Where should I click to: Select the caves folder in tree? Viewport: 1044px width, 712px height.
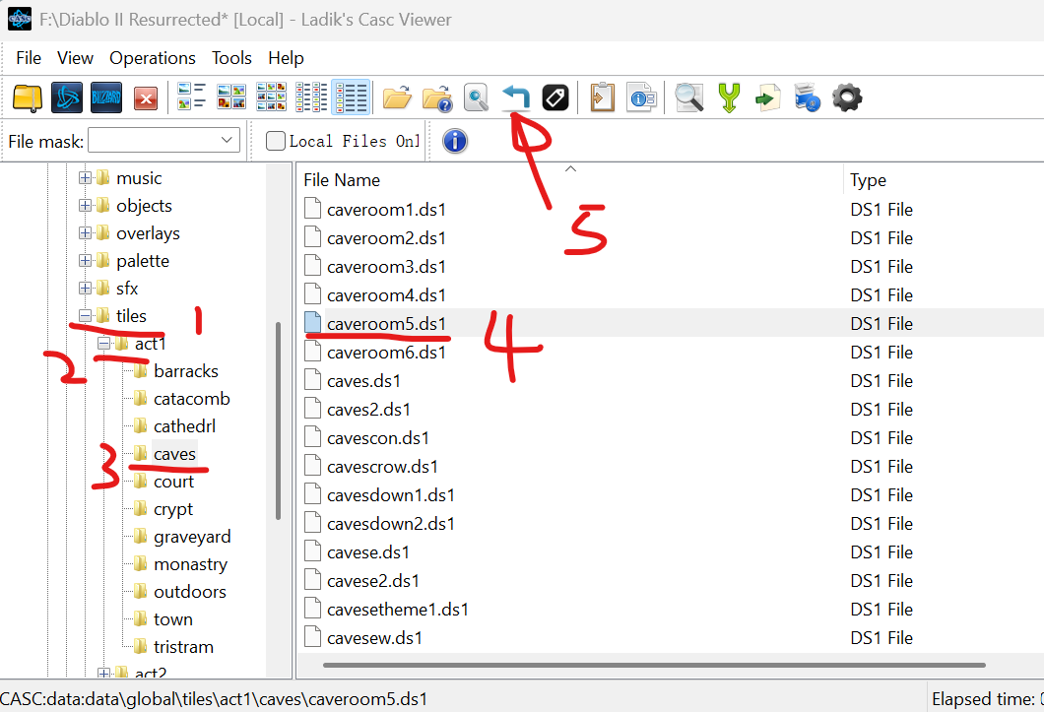pyautogui.click(x=174, y=454)
